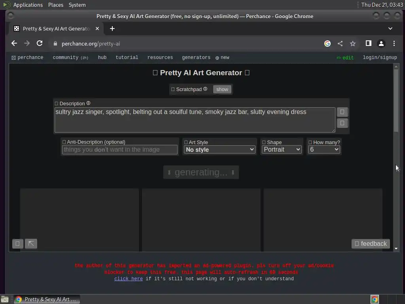Open the community nav link
The image size is (405, 304).
pyautogui.click(x=70, y=57)
